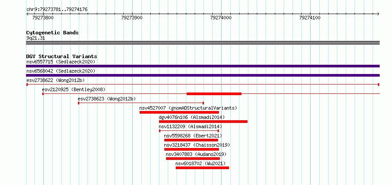Viewport: 392px width, 185px height.
Task: Click the gray 9q21.31 cytogenetic band bar
Action: pos(203,42)
